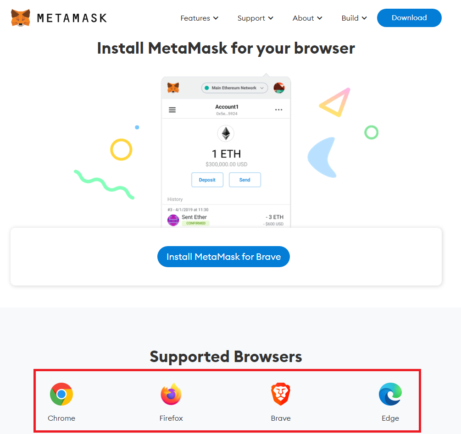Select the Edge browser icon
Screen dimensions: 461x434
pos(390,394)
